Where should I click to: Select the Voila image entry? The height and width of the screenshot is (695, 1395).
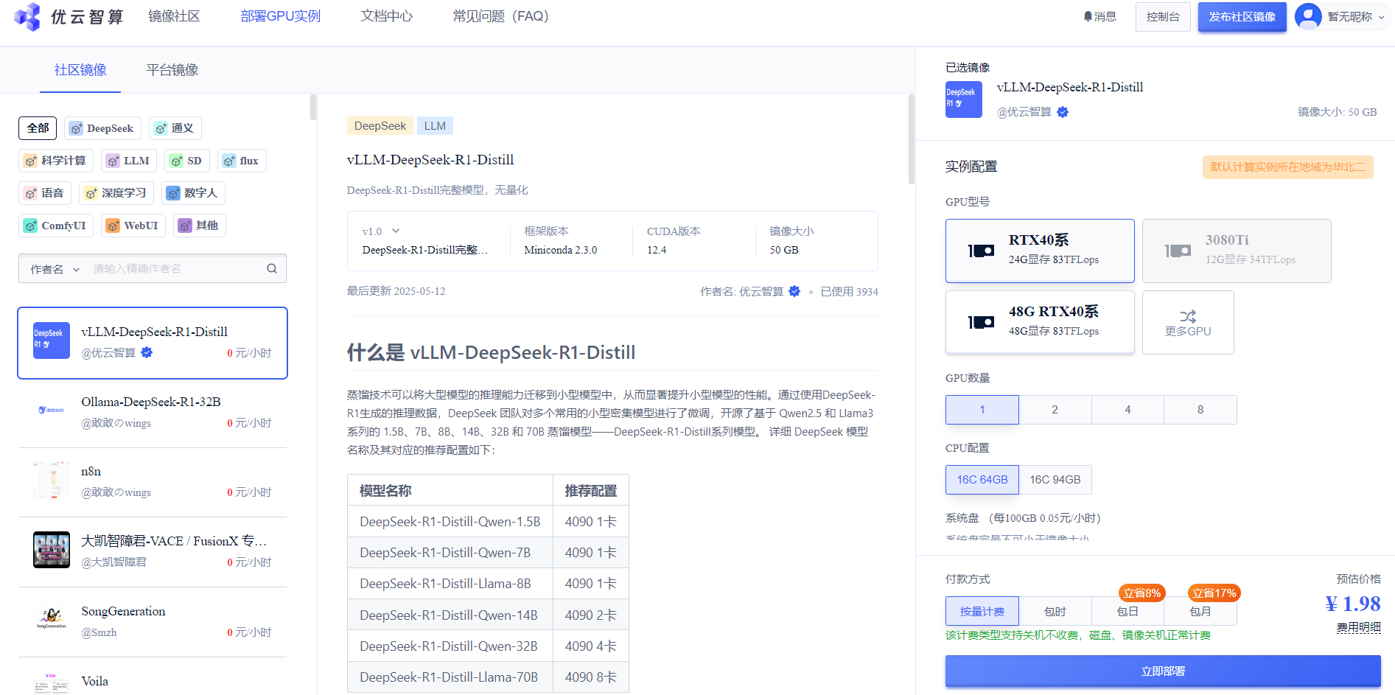pyautogui.click(x=153, y=681)
